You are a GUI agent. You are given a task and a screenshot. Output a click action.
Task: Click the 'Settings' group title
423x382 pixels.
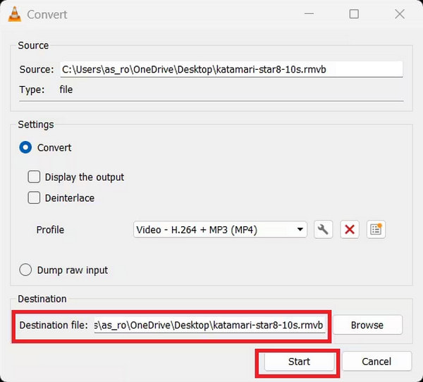tap(36, 125)
